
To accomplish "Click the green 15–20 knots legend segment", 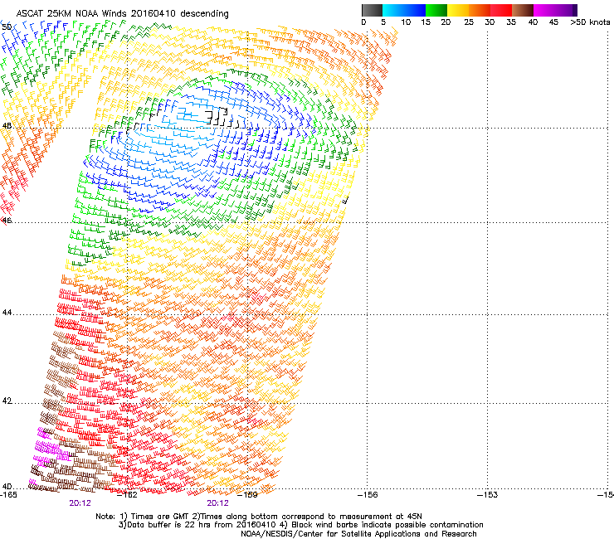I will click(x=436, y=10).
